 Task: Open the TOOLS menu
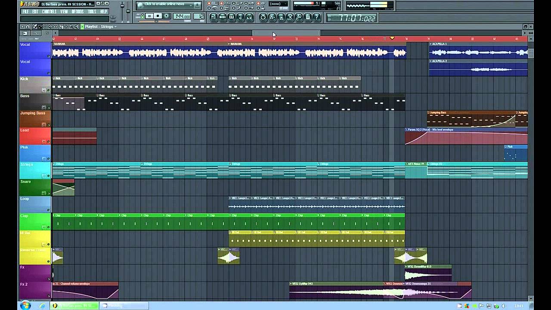(x=92, y=12)
